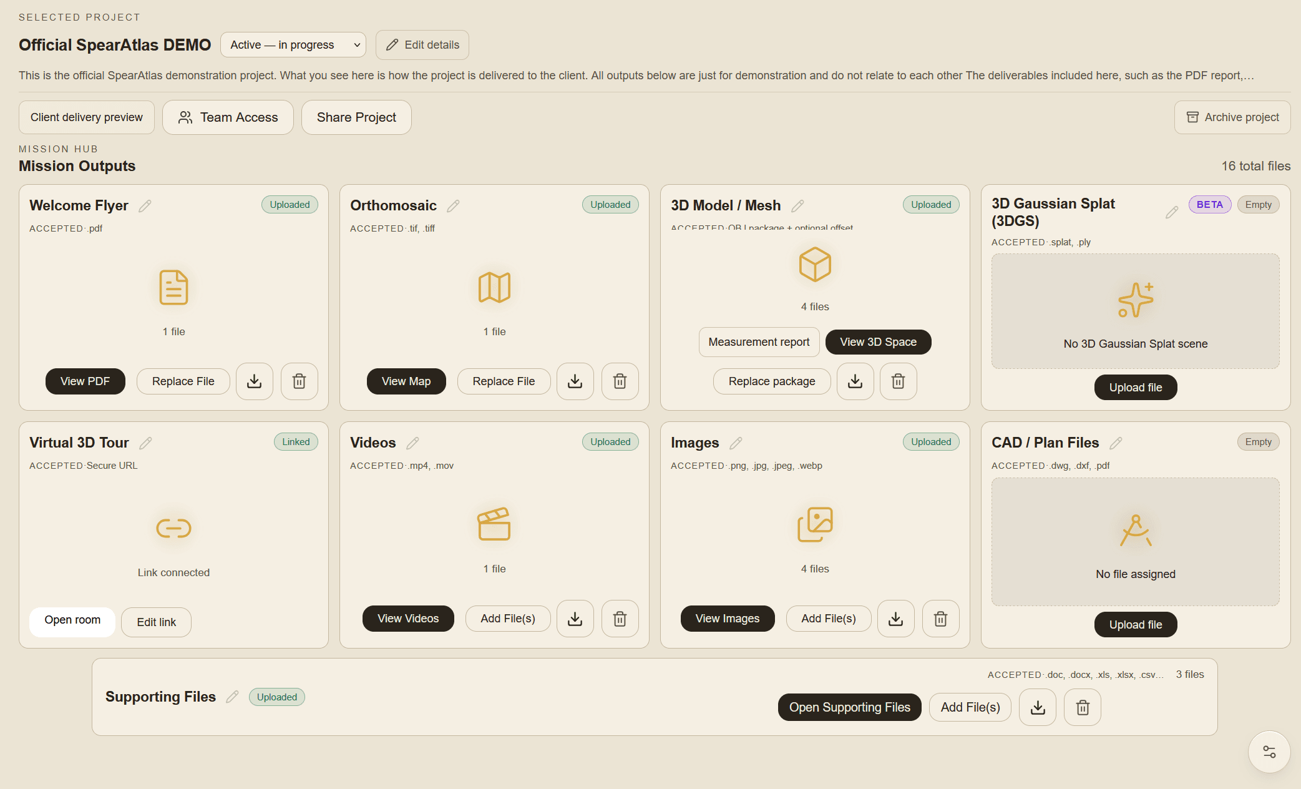The image size is (1301, 789).
Task: Edit the Orthomosaic title with pencil icon
Action: point(453,206)
